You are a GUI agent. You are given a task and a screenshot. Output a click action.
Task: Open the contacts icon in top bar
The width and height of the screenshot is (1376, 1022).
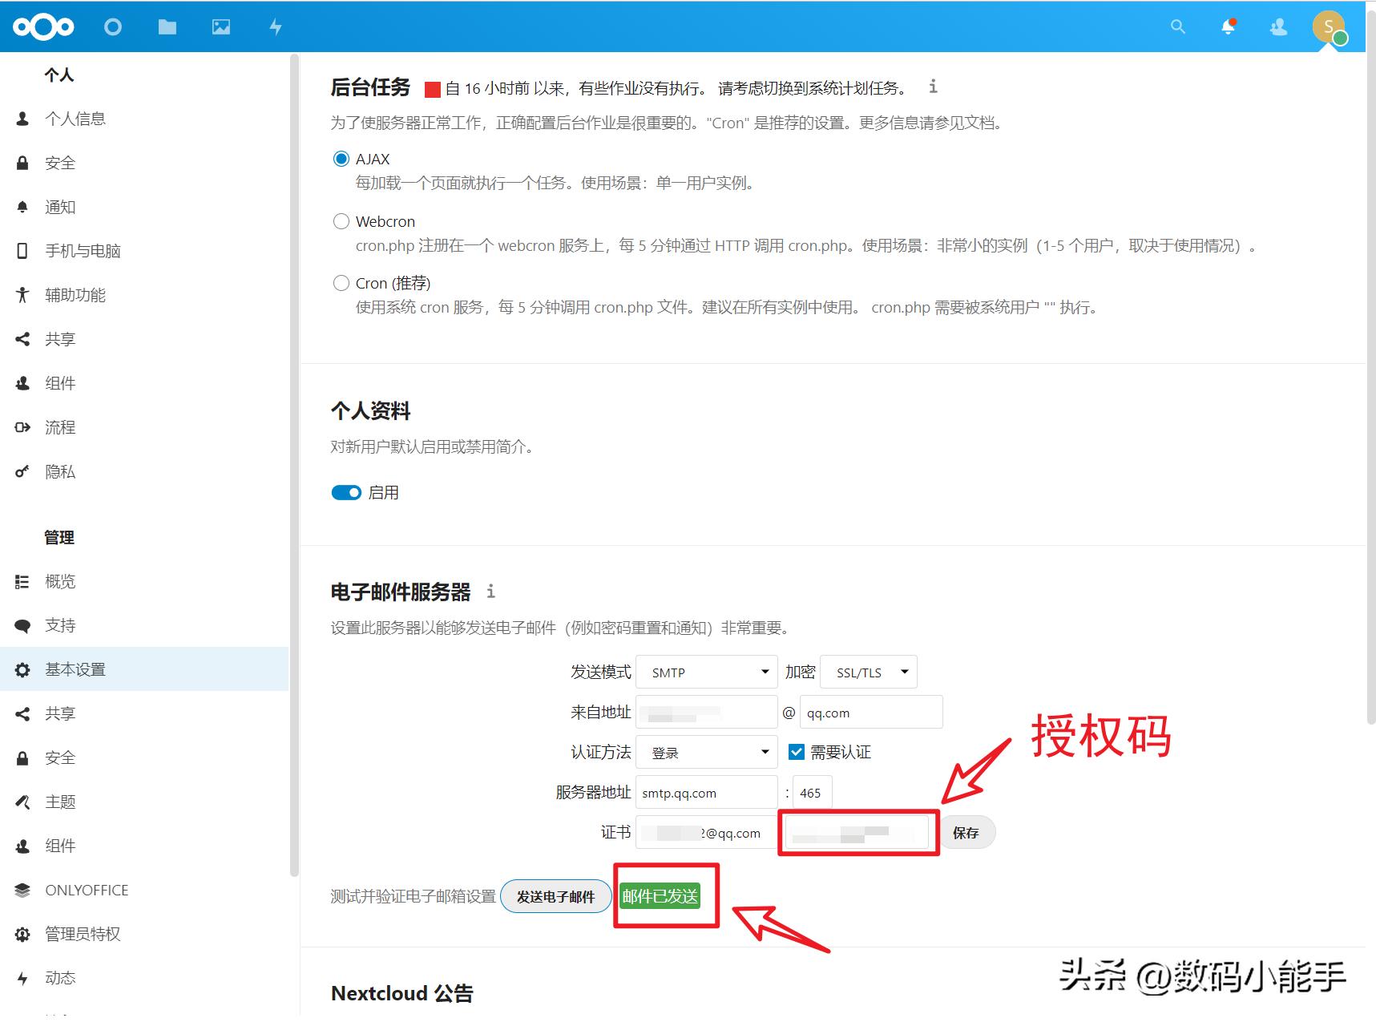(1278, 26)
